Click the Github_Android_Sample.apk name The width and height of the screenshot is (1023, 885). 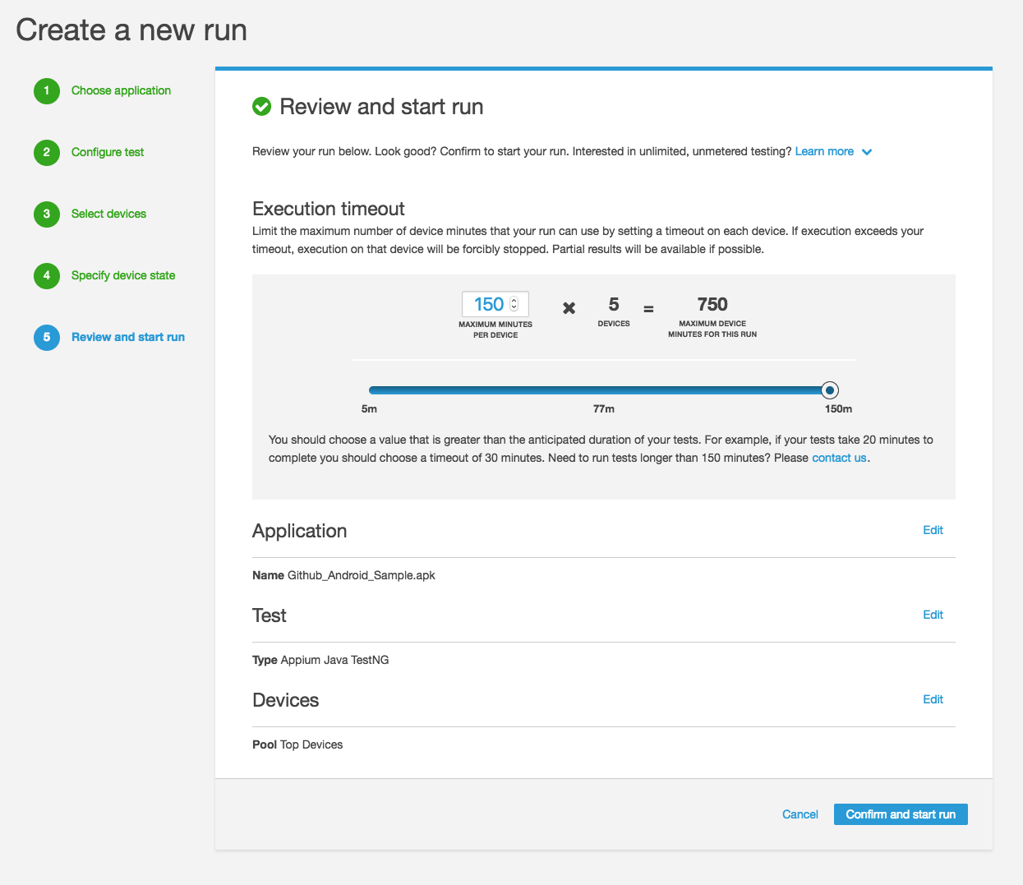click(x=362, y=575)
